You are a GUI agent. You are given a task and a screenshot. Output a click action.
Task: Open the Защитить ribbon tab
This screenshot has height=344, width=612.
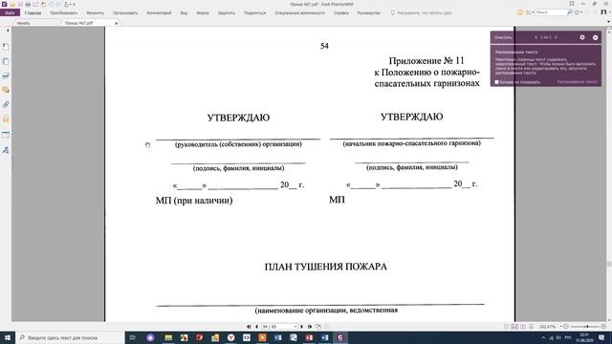coord(227,12)
